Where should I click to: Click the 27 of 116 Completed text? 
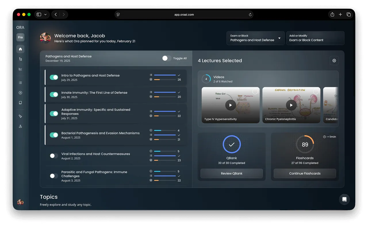click(x=305, y=163)
